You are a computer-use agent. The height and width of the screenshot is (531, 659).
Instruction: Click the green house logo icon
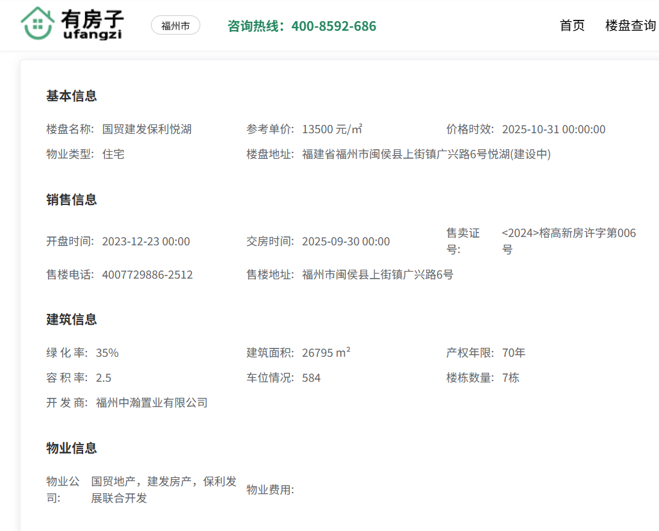pos(37,24)
